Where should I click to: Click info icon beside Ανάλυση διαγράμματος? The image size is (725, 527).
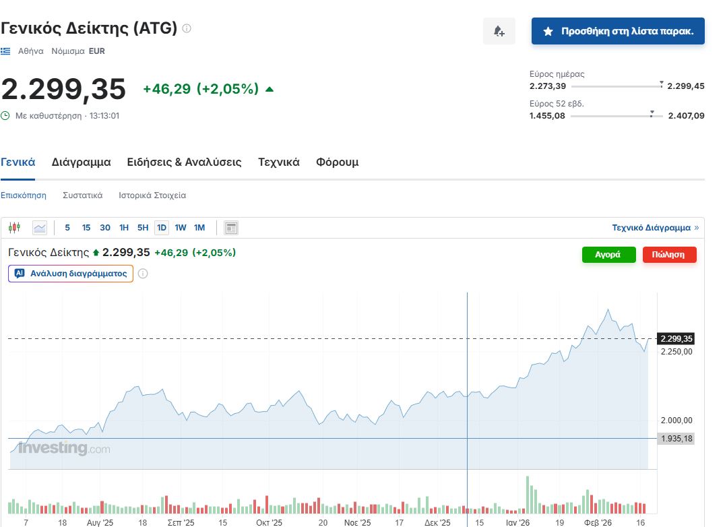click(x=143, y=274)
